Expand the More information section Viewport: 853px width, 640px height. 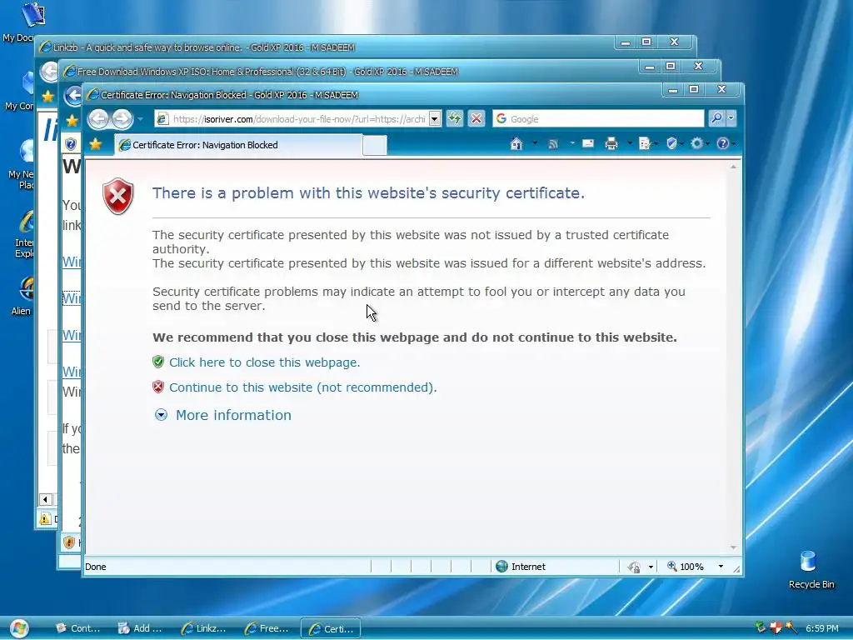point(233,415)
